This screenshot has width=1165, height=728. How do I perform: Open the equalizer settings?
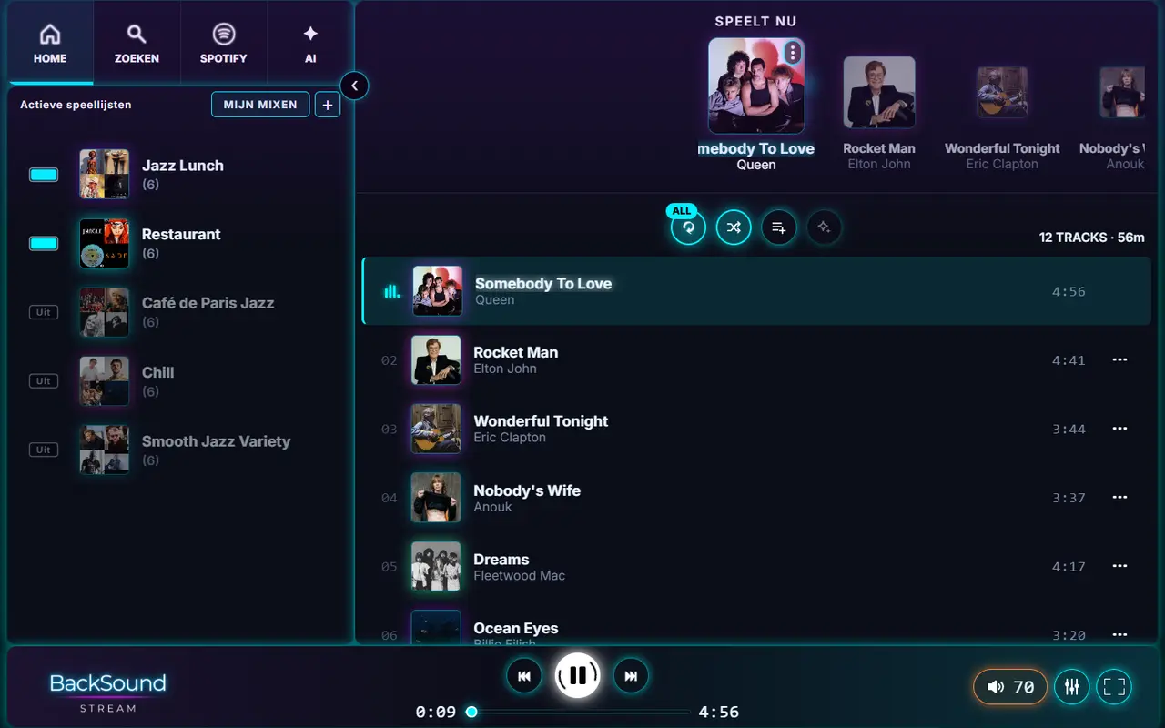pyautogui.click(x=1072, y=687)
